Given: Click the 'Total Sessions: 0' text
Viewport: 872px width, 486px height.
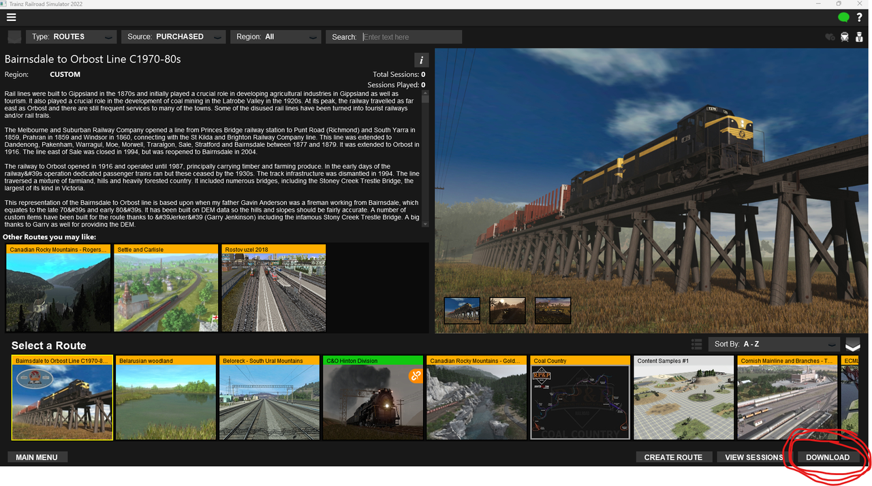Looking at the screenshot, I should coord(399,75).
